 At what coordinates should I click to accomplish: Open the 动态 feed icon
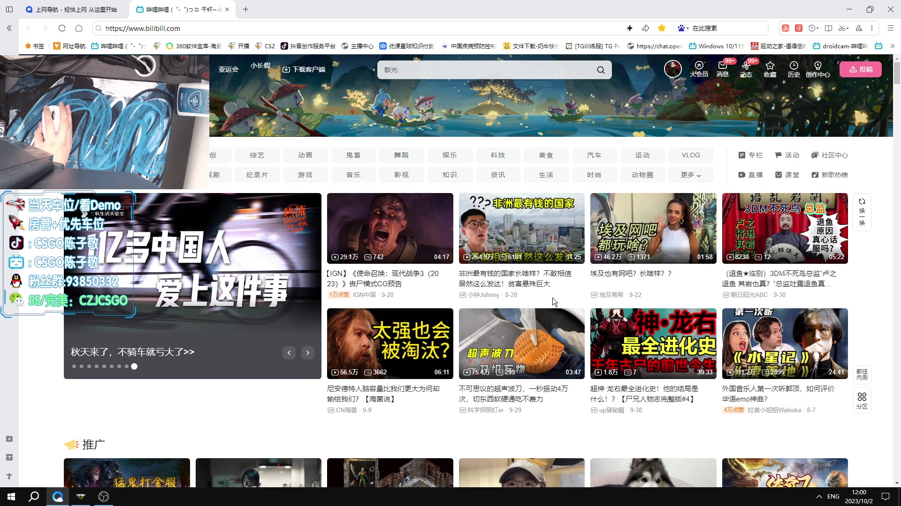click(746, 66)
